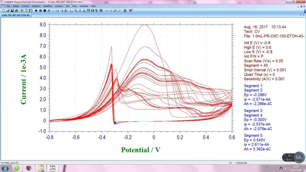Click the Derivative waveform icon
The width and height of the screenshot is (306, 172).
tap(111, 11)
